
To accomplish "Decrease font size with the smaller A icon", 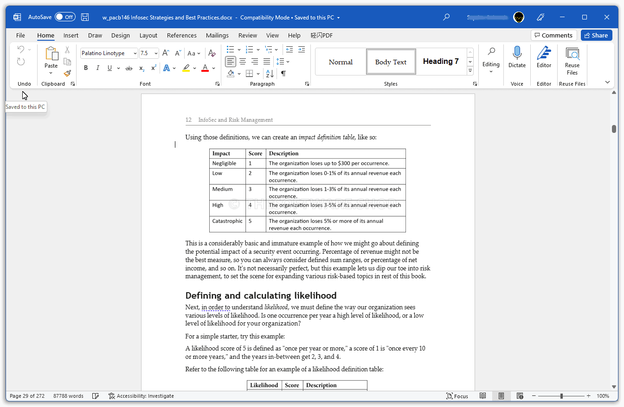I will (178, 53).
